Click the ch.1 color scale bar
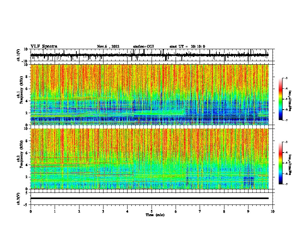307x237 pixels. click(280, 99)
